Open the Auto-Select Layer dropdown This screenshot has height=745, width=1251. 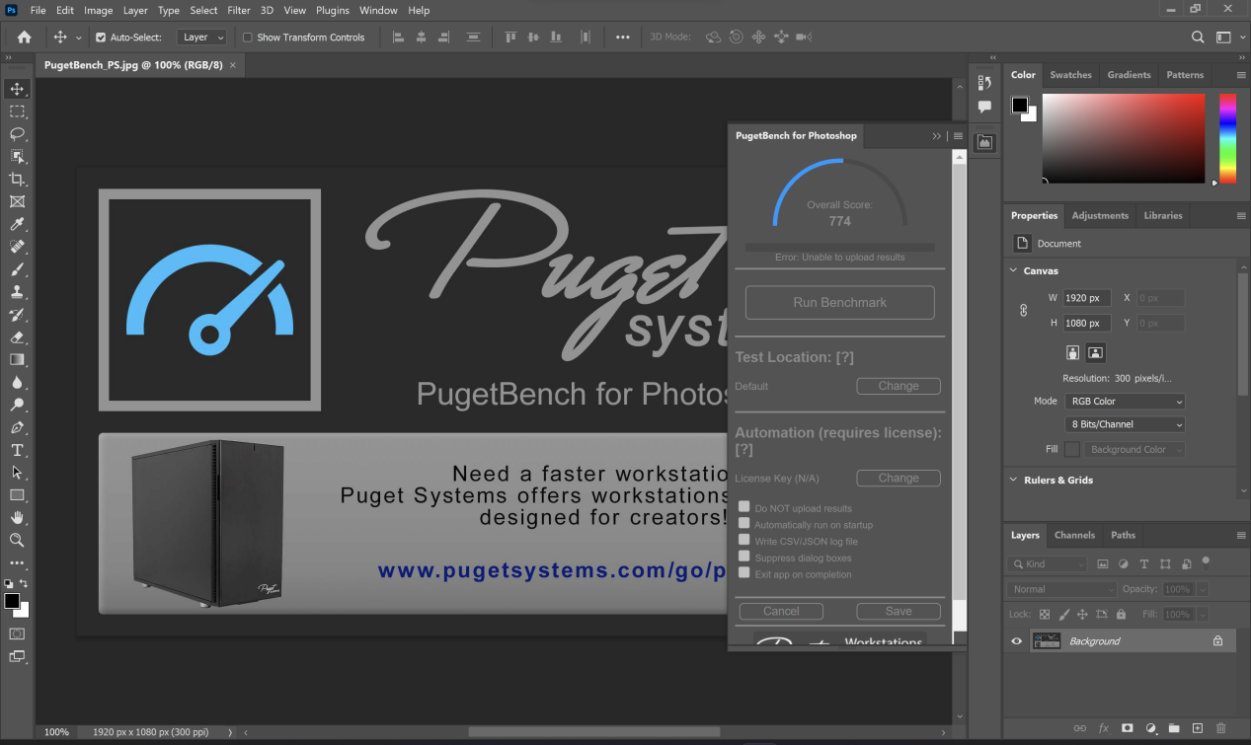click(202, 37)
